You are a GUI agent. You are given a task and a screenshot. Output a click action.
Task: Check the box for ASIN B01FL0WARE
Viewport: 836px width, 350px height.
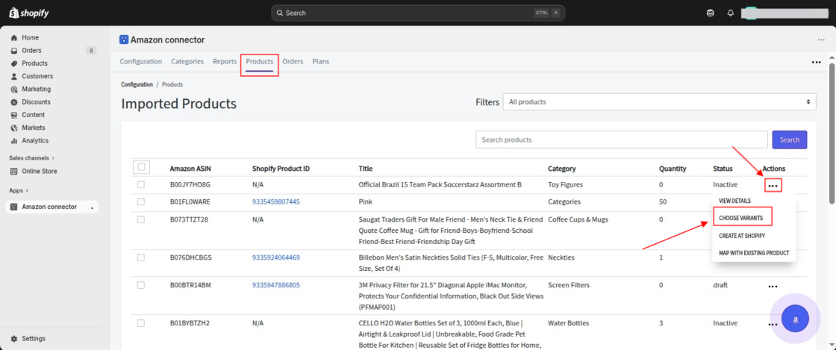tap(141, 202)
